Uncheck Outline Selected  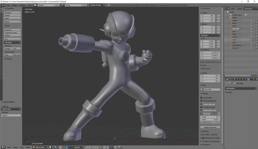click(201, 104)
